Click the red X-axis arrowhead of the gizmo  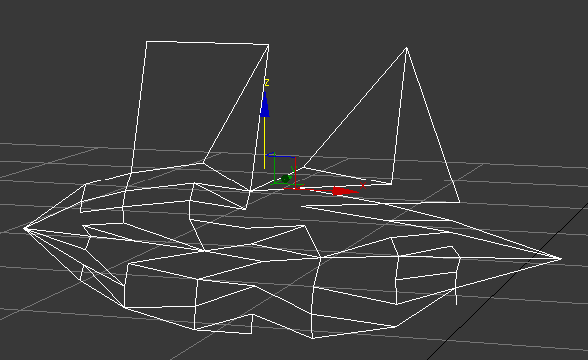345,191
